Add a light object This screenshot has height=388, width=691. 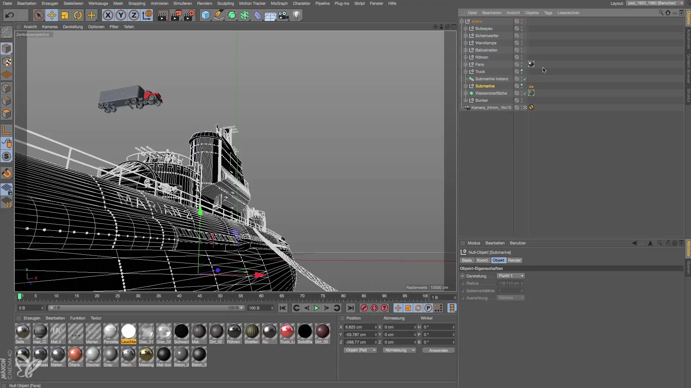[297, 15]
